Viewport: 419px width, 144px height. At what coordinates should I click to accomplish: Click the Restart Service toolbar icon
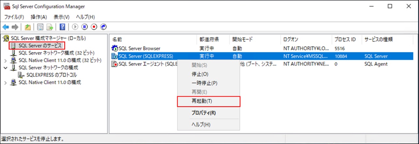click(x=104, y=27)
